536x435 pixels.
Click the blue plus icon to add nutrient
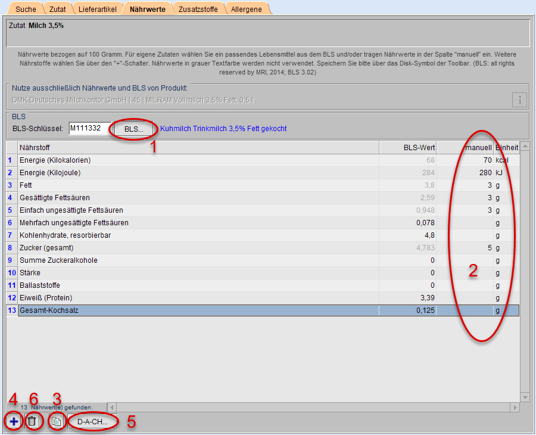[14, 421]
